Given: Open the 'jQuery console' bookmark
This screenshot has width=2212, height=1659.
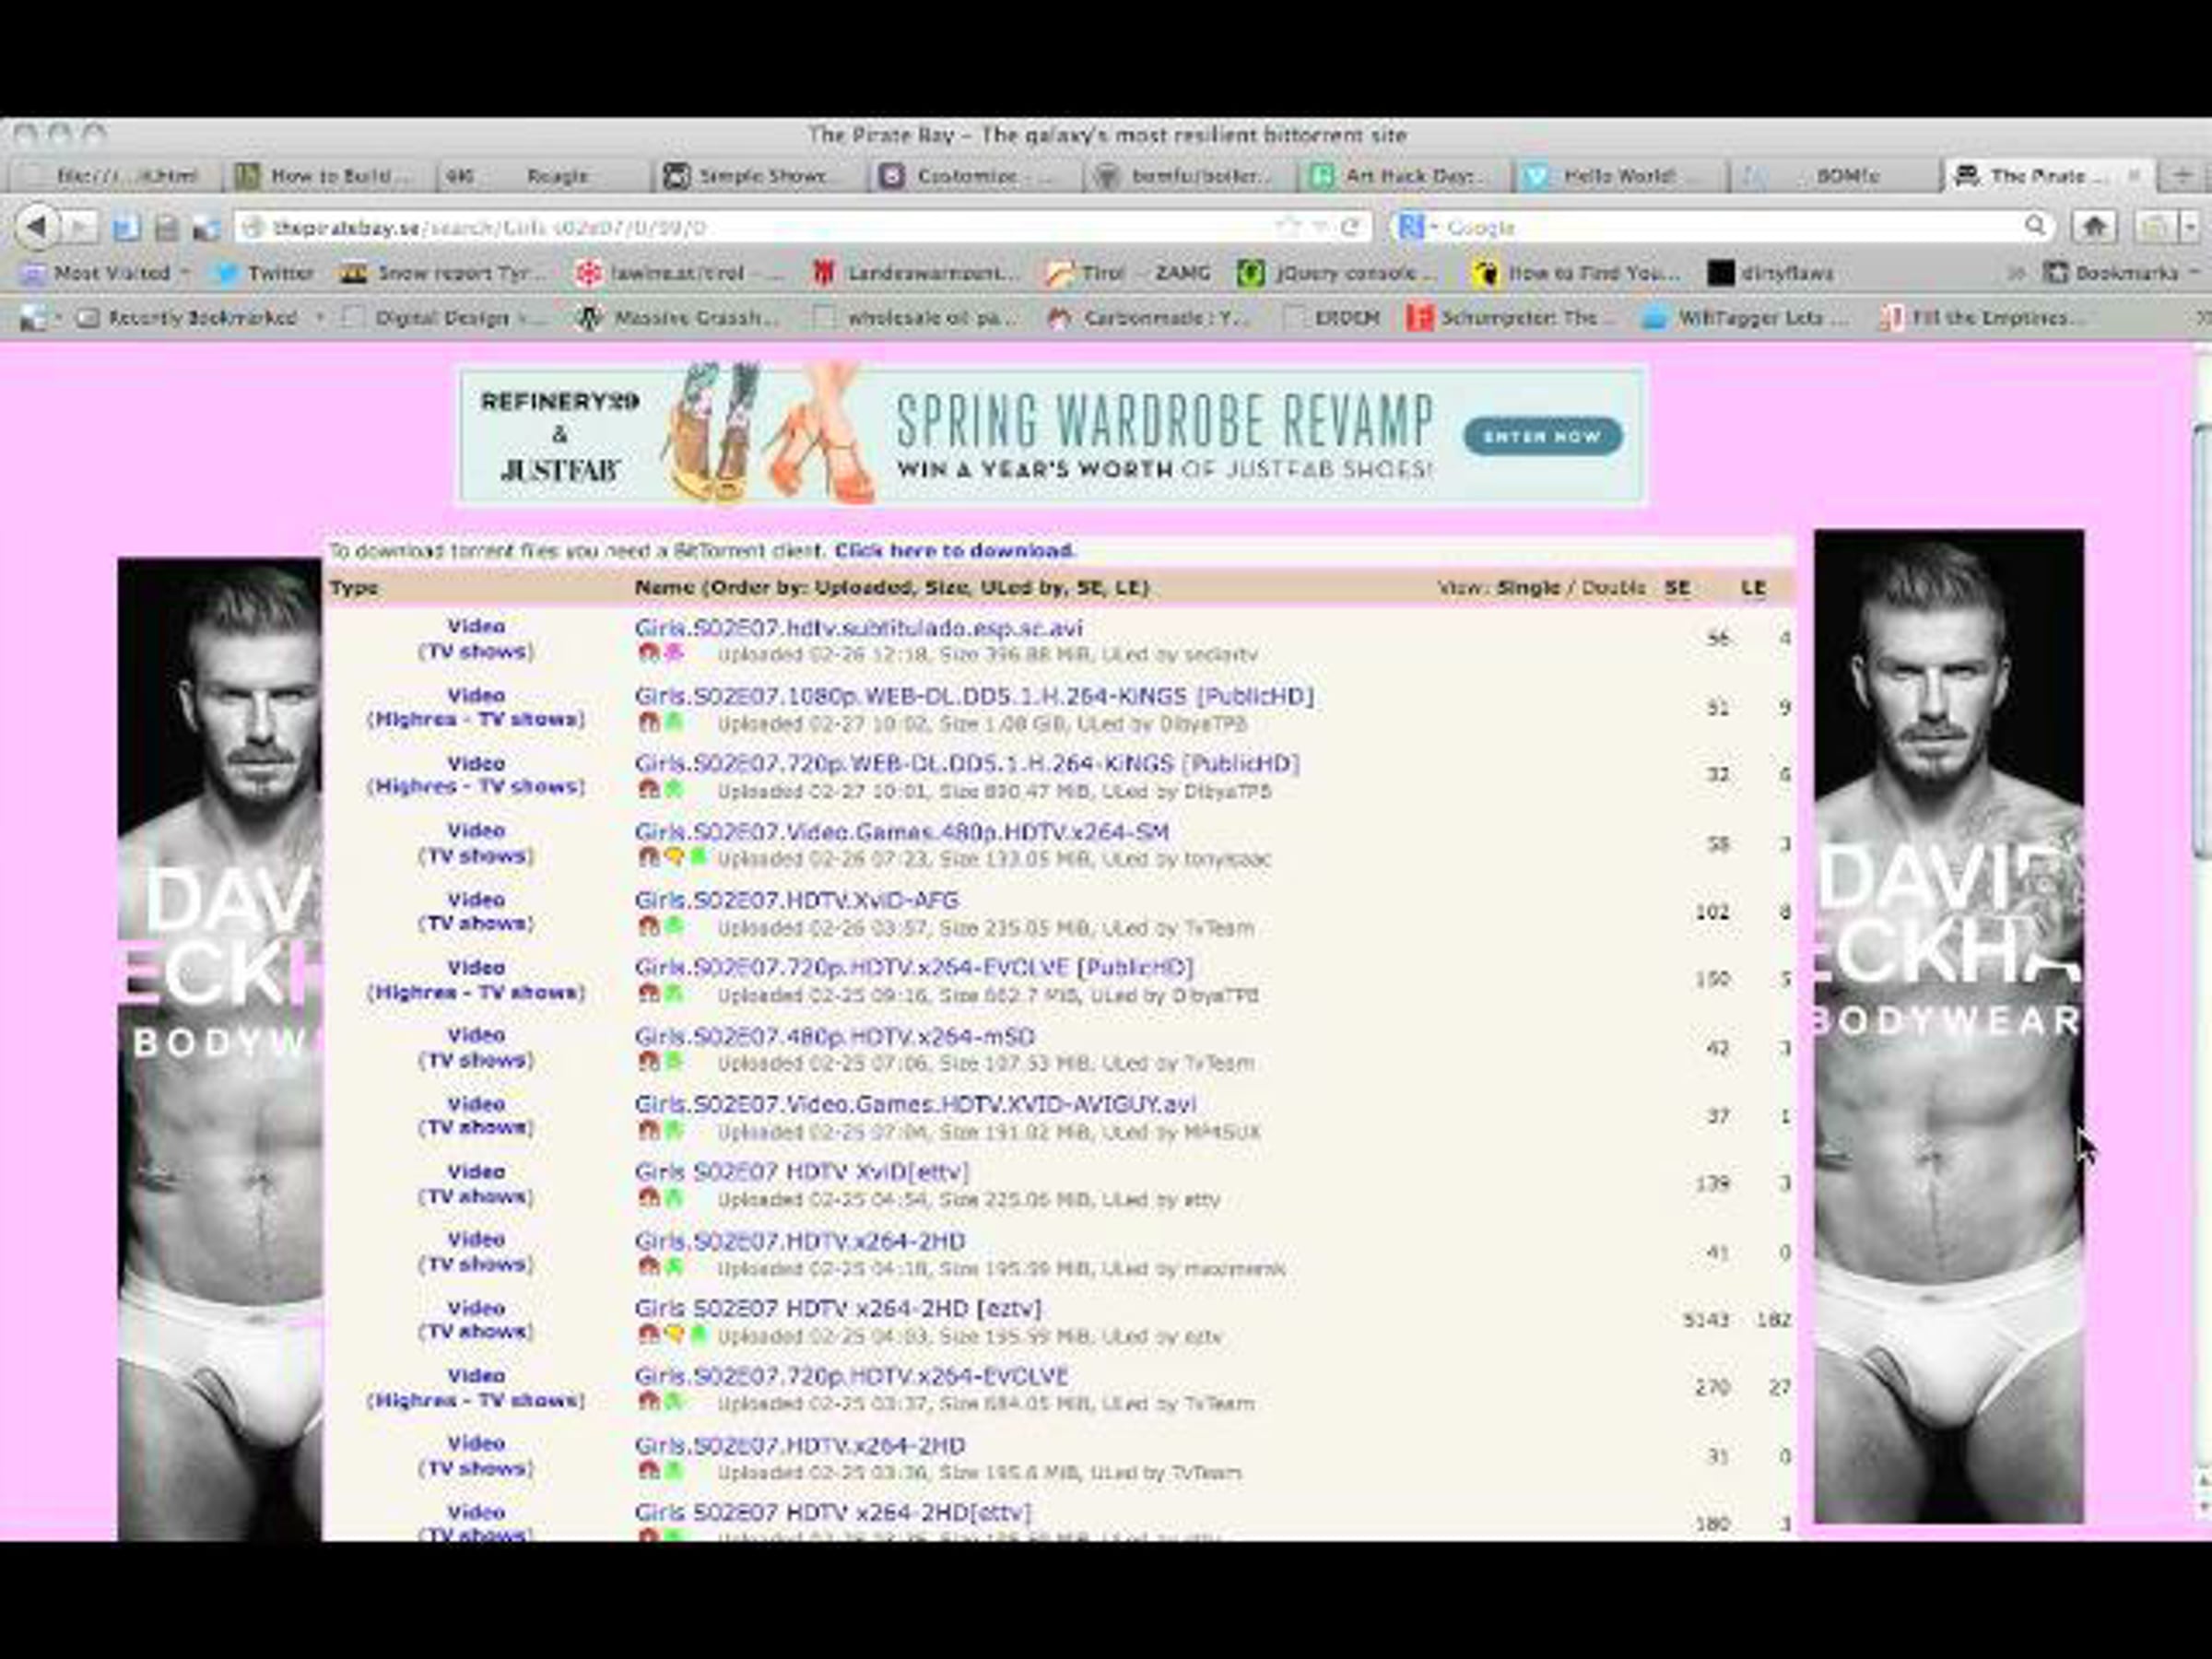Looking at the screenshot, I should tap(1337, 273).
